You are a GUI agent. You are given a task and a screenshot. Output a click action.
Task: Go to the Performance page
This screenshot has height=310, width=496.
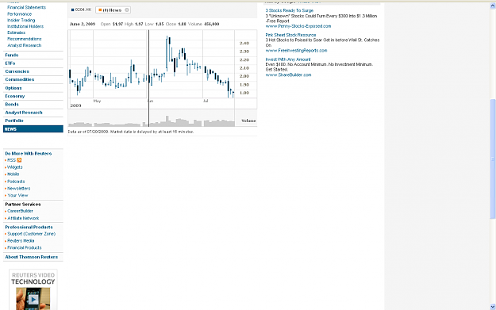[20, 14]
